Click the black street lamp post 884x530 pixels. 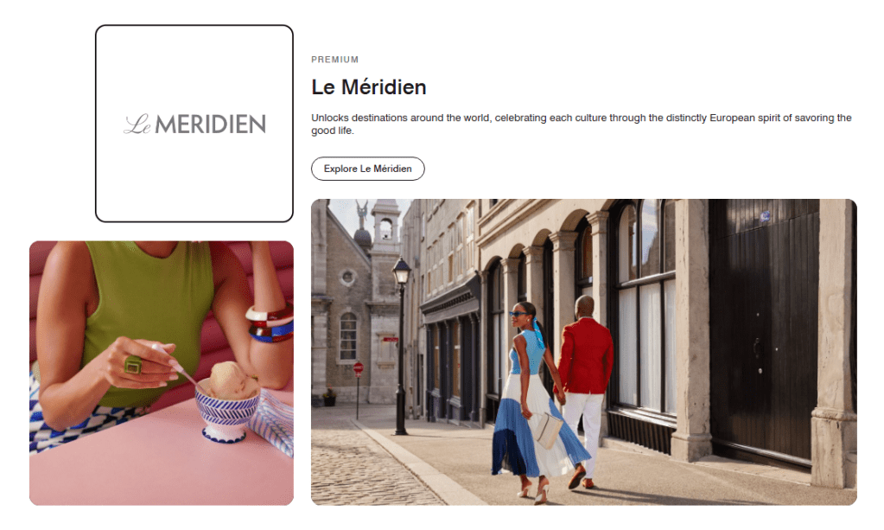tap(401, 346)
